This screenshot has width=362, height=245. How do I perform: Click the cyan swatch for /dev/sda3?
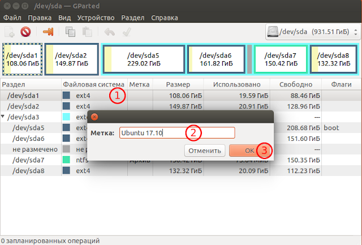coord(66,117)
